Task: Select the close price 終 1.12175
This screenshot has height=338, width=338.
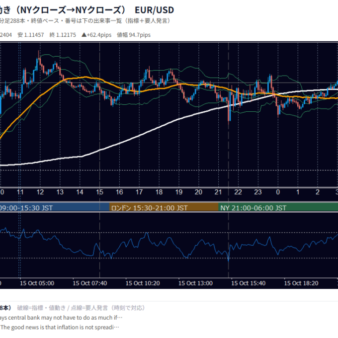Action: pyautogui.click(x=63, y=35)
